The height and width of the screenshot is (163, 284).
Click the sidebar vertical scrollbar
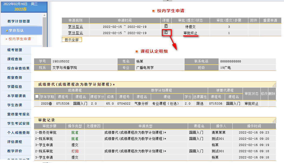45,32
